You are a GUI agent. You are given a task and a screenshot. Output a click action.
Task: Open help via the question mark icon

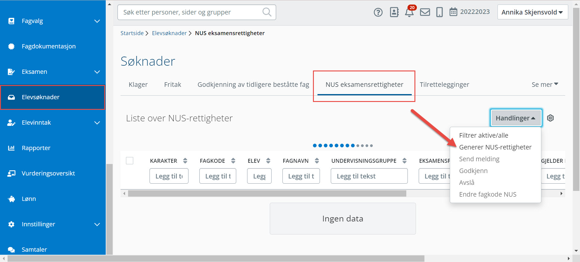coord(378,12)
